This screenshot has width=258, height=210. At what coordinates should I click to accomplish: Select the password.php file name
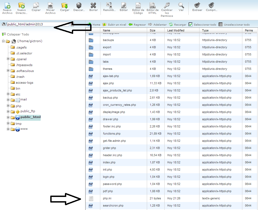click(x=113, y=184)
